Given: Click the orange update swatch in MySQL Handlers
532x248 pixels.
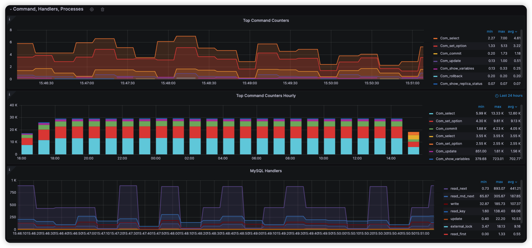Looking at the screenshot, I should tap(446, 219).
